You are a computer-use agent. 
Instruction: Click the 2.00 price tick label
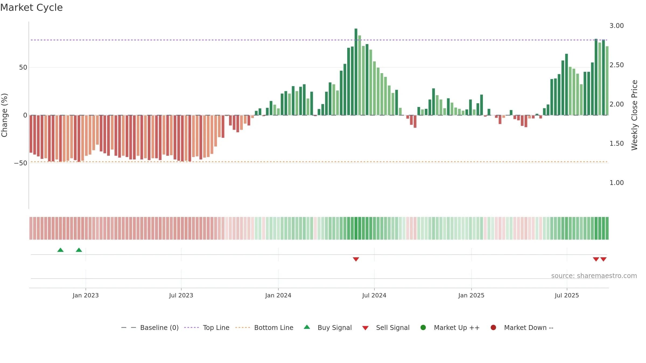pos(617,104)
